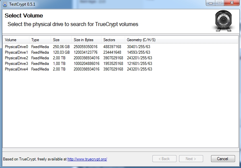The height and width of the screenshot is (168, 241).
Task: Click 2,00 TB size of PhysicalDrive4
Action: 59,69
